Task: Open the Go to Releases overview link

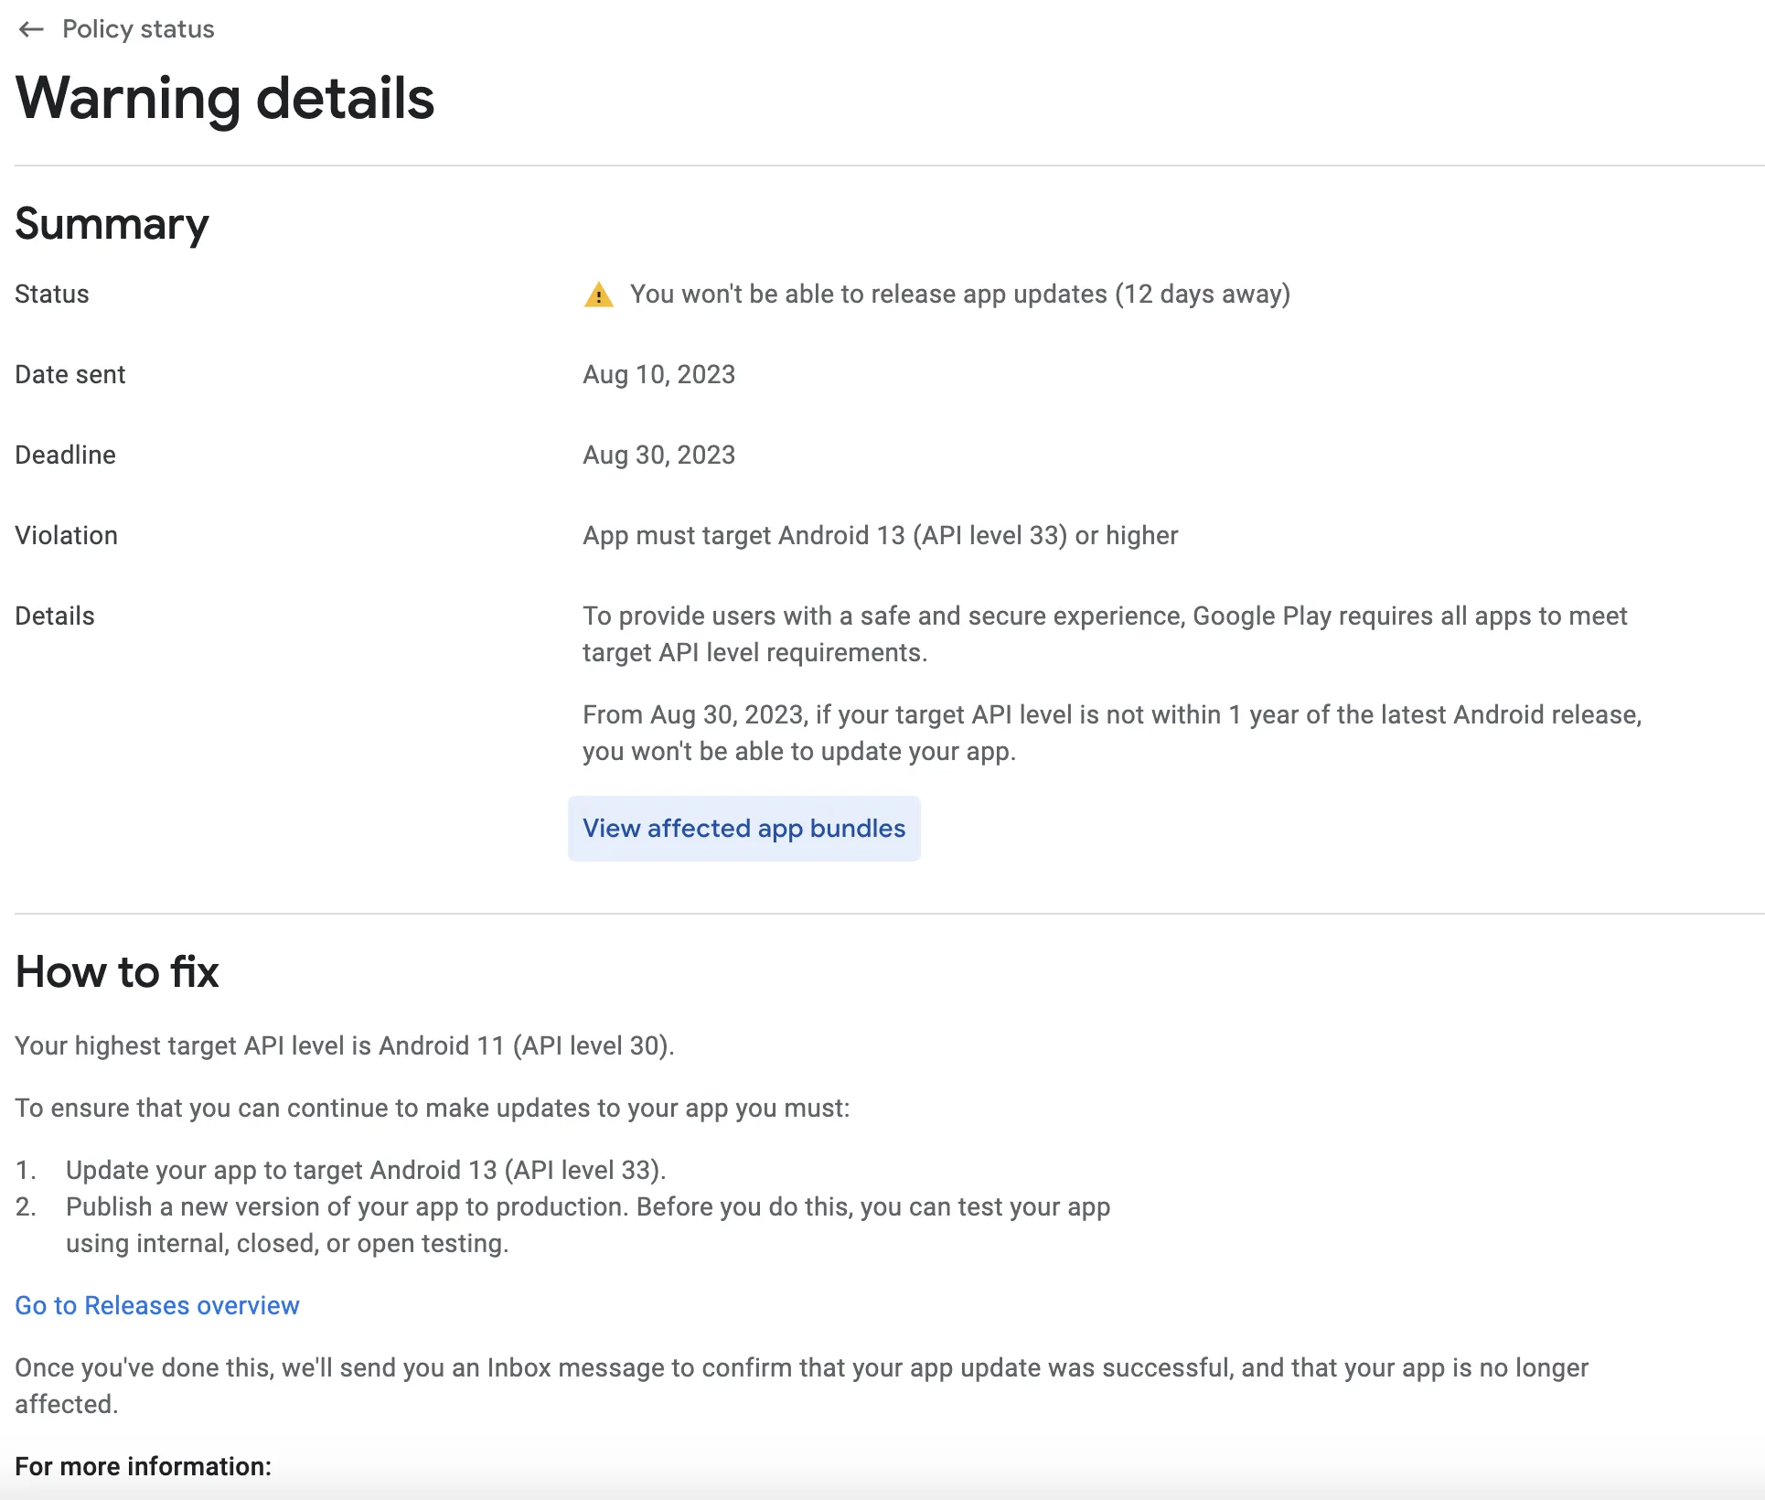Action: pyautogui.click(x=157, y=1305)
